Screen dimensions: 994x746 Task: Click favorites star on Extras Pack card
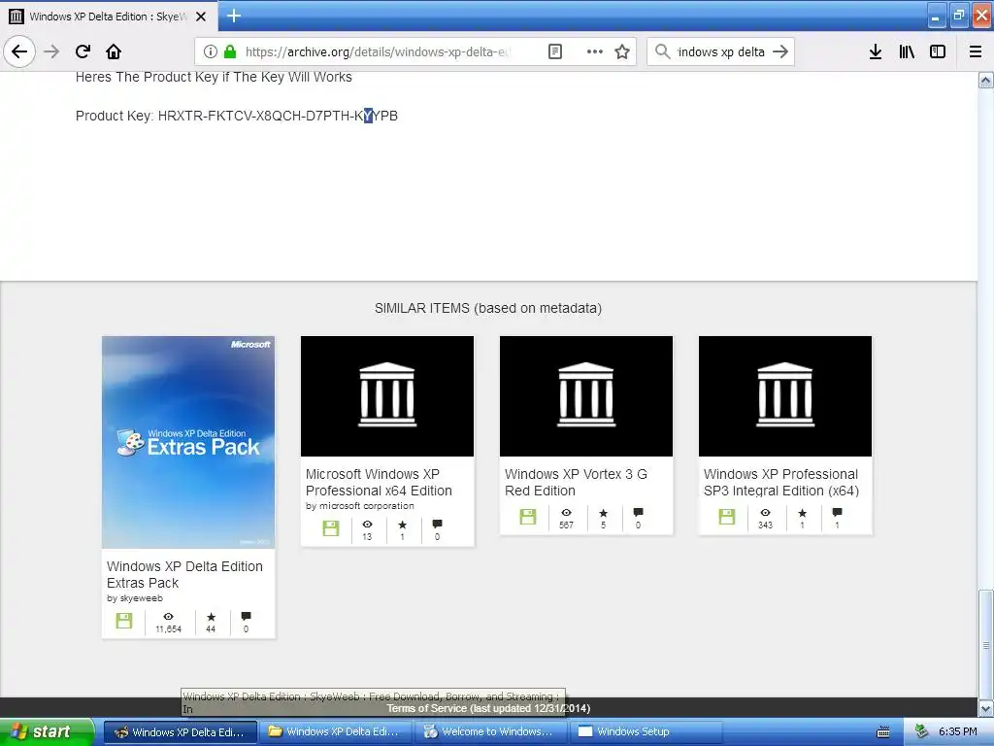[x=211, y=617]
